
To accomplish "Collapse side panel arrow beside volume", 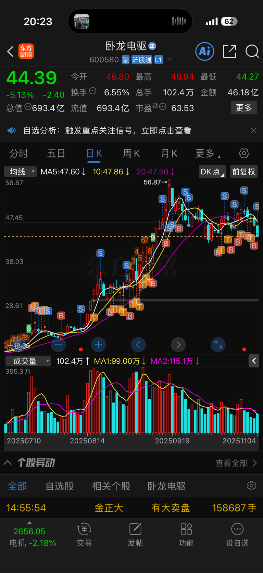I will (254, 361).
